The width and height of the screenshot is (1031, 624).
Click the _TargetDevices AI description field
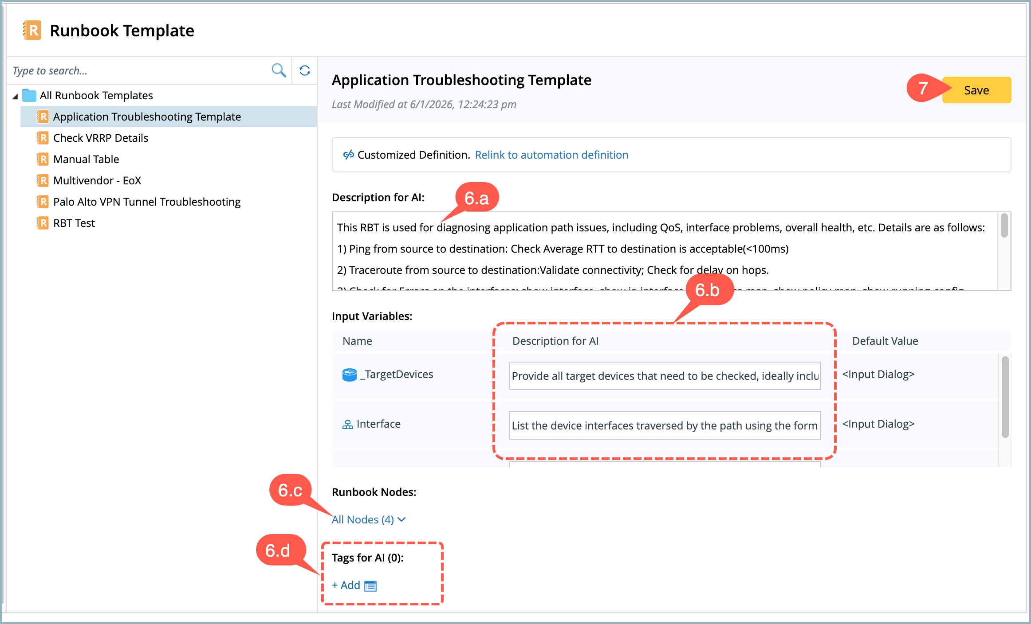click(665, 376)
